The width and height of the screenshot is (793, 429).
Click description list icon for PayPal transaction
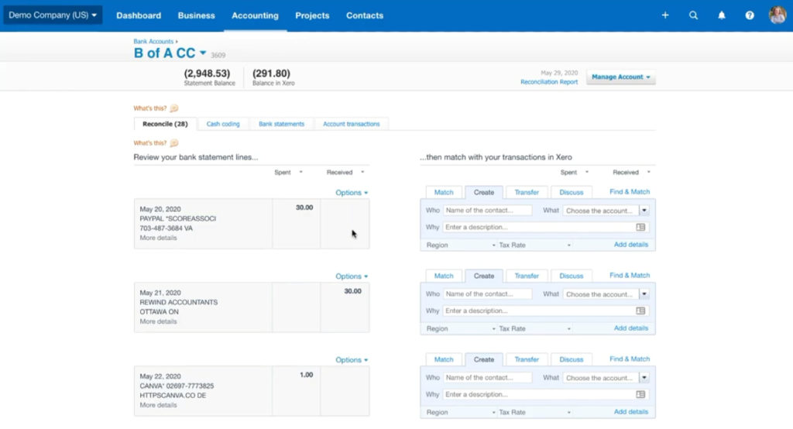coord(640,228)
